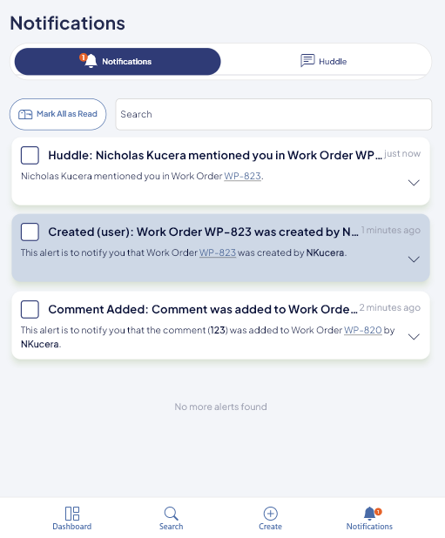Tick the Comment Added notification checkbox
Viewport: 445px width, 538px height.
30,310
